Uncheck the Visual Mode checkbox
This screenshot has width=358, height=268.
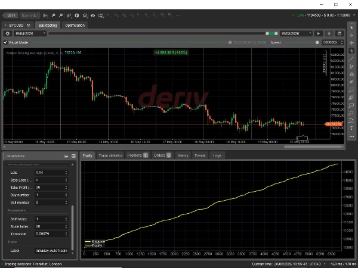tap(5, 42)
